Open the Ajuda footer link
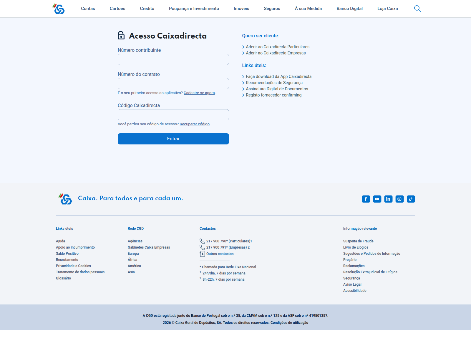Screen dimensions: 471x353 point(61,241)
